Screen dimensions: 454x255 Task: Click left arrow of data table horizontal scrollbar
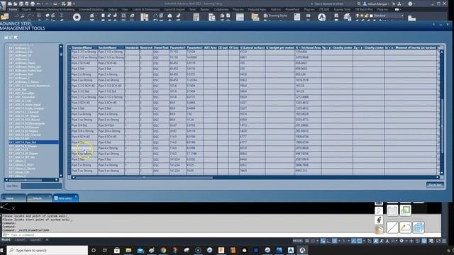(73, 177)
